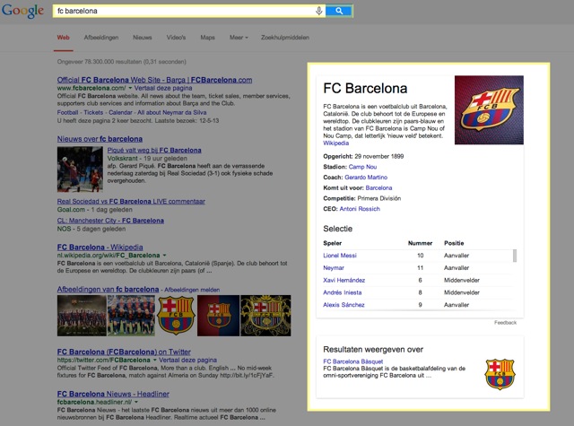Switch to the Afbeeldingen tab
Screen dimensions: 574x426
[101, 38]
